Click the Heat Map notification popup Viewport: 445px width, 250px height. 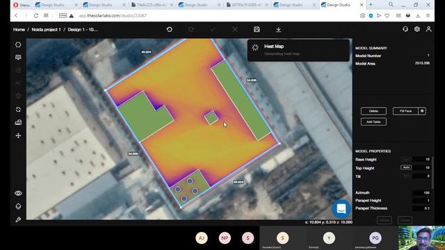coord(298,50)
